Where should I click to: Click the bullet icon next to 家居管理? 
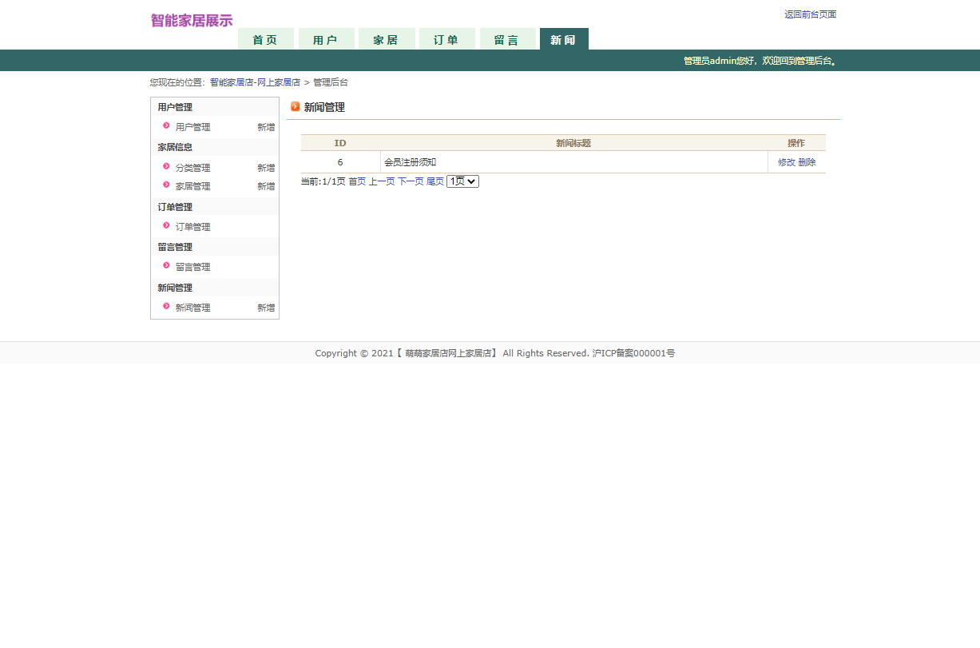point(165,185)
